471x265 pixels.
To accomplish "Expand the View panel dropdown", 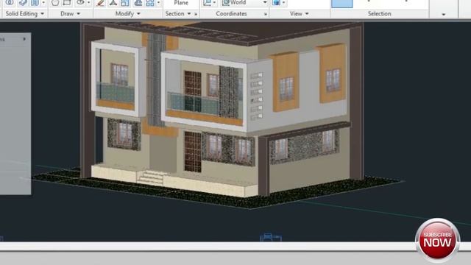I will coord(307,13).
